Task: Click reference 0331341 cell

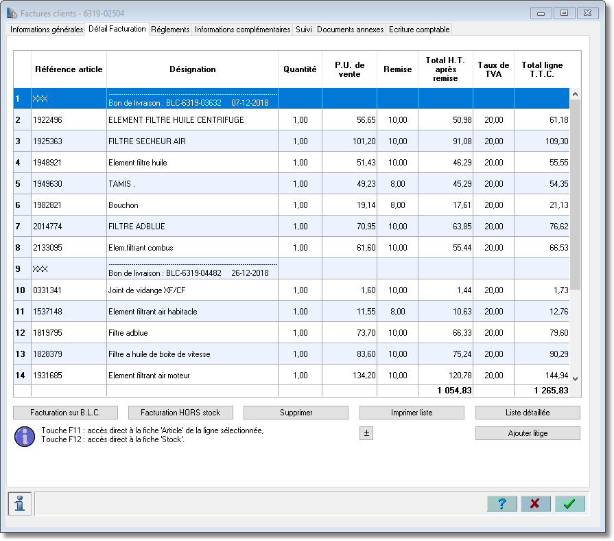Action: pyautogui.click(x=69, y=290)
